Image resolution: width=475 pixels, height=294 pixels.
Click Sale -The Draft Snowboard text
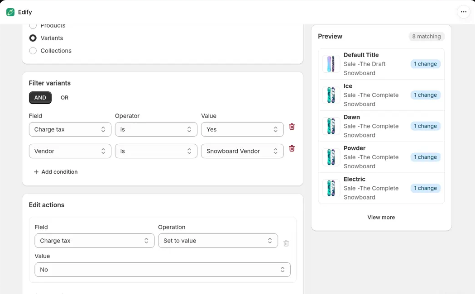click(365, 69)
